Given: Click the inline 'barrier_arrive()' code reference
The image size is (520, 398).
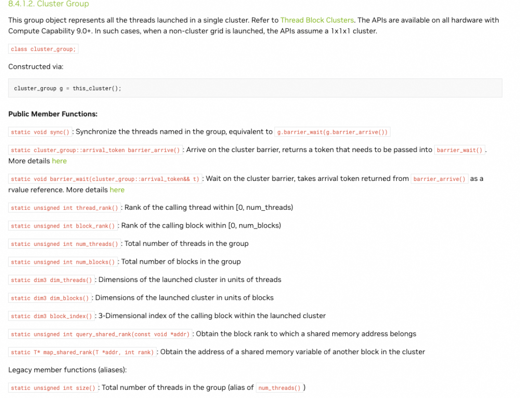Looking at the screenshot, I should [440, 179].
